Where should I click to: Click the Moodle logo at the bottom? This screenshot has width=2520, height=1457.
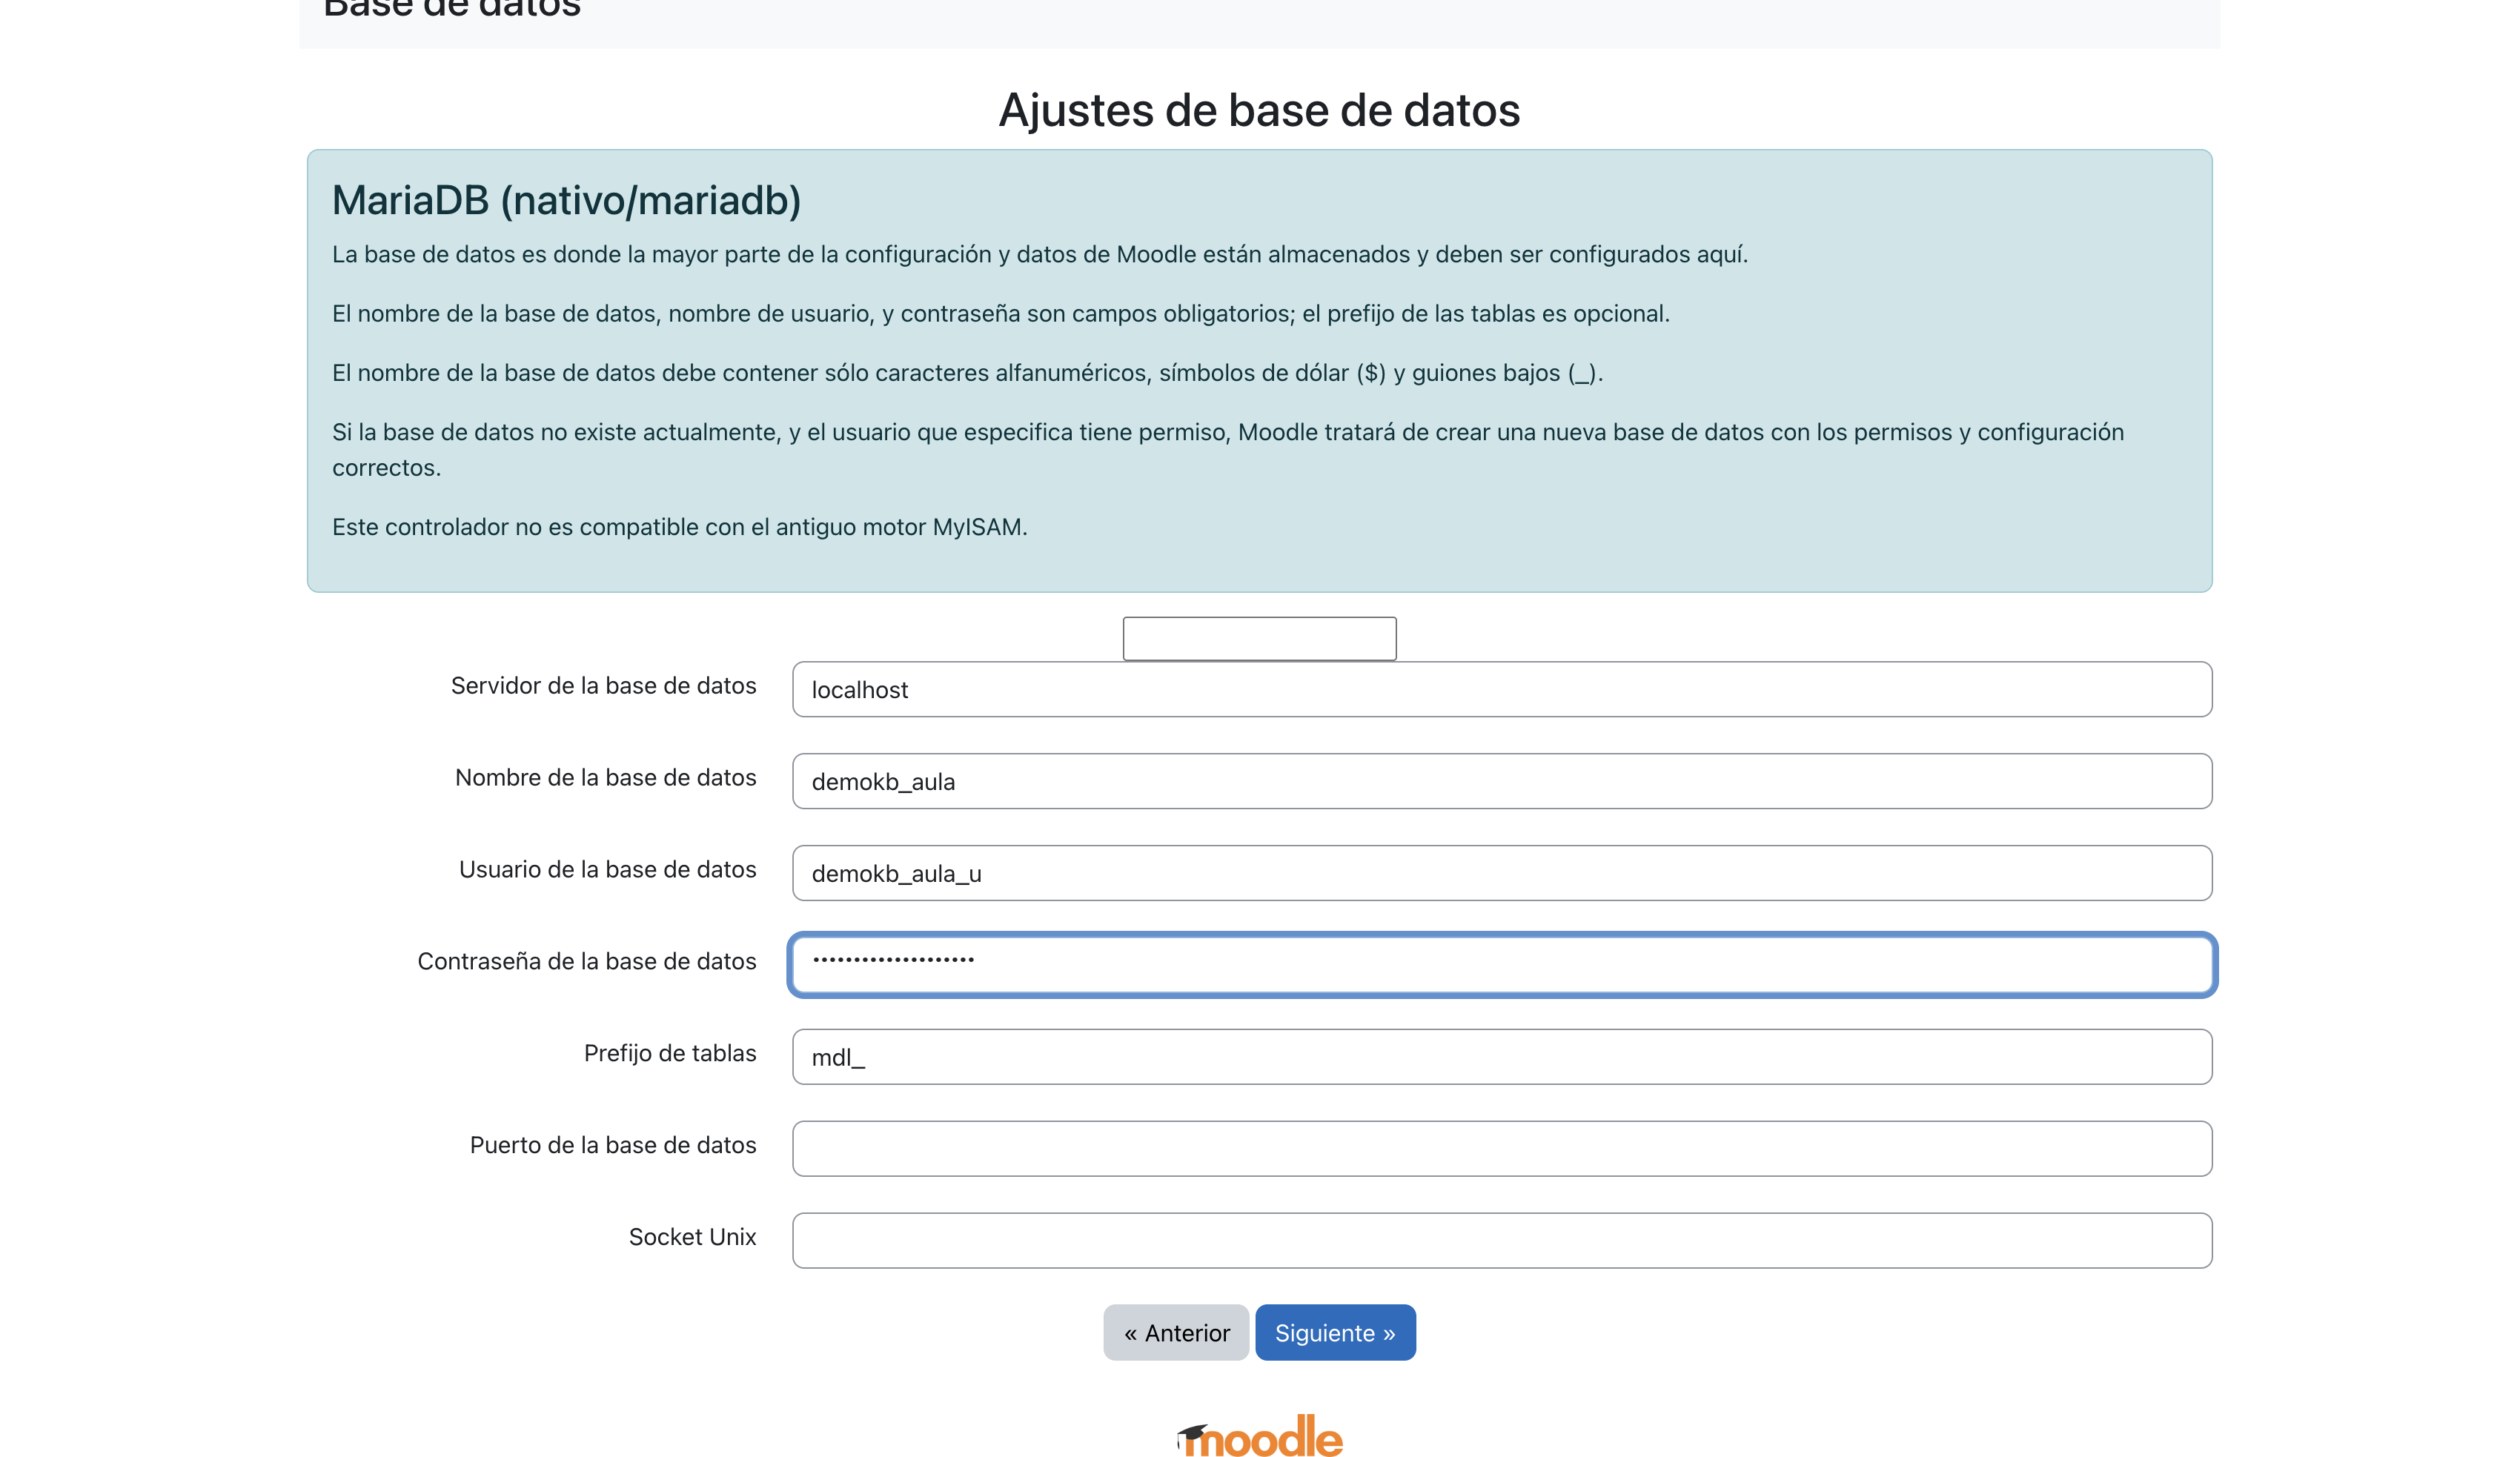click(1259, 1436)
